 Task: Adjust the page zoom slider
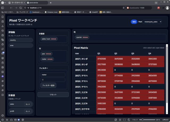(143, 120)
